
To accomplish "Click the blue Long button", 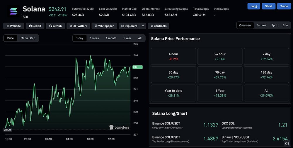I will pos(254,6).
